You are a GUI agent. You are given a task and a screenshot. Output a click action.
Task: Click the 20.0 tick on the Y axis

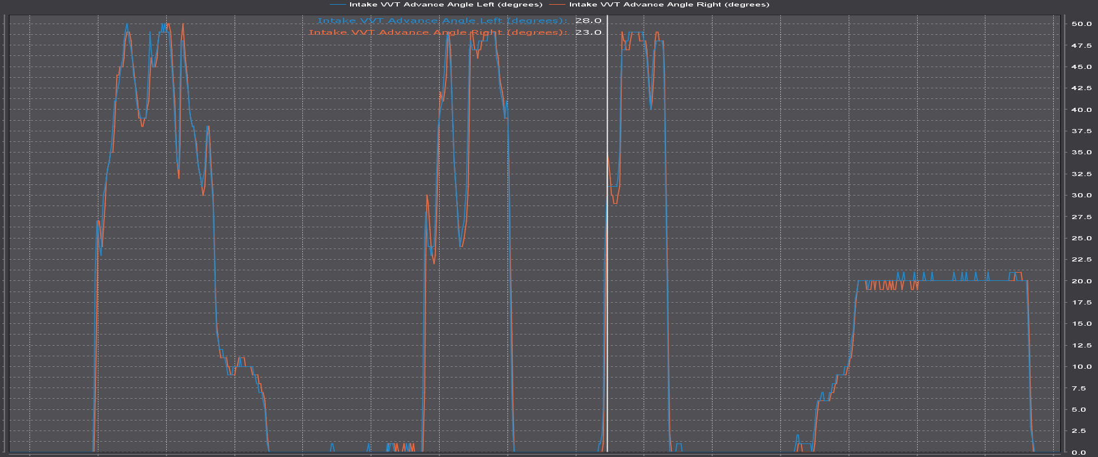tap(1081, 281)
